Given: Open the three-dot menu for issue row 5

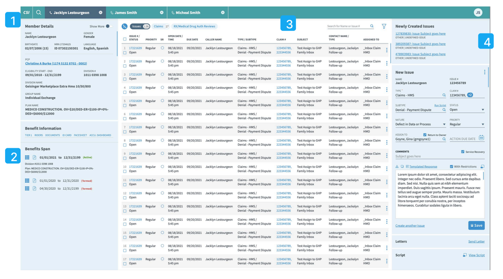Looking at the screenshot, I should tap(387, 103).
